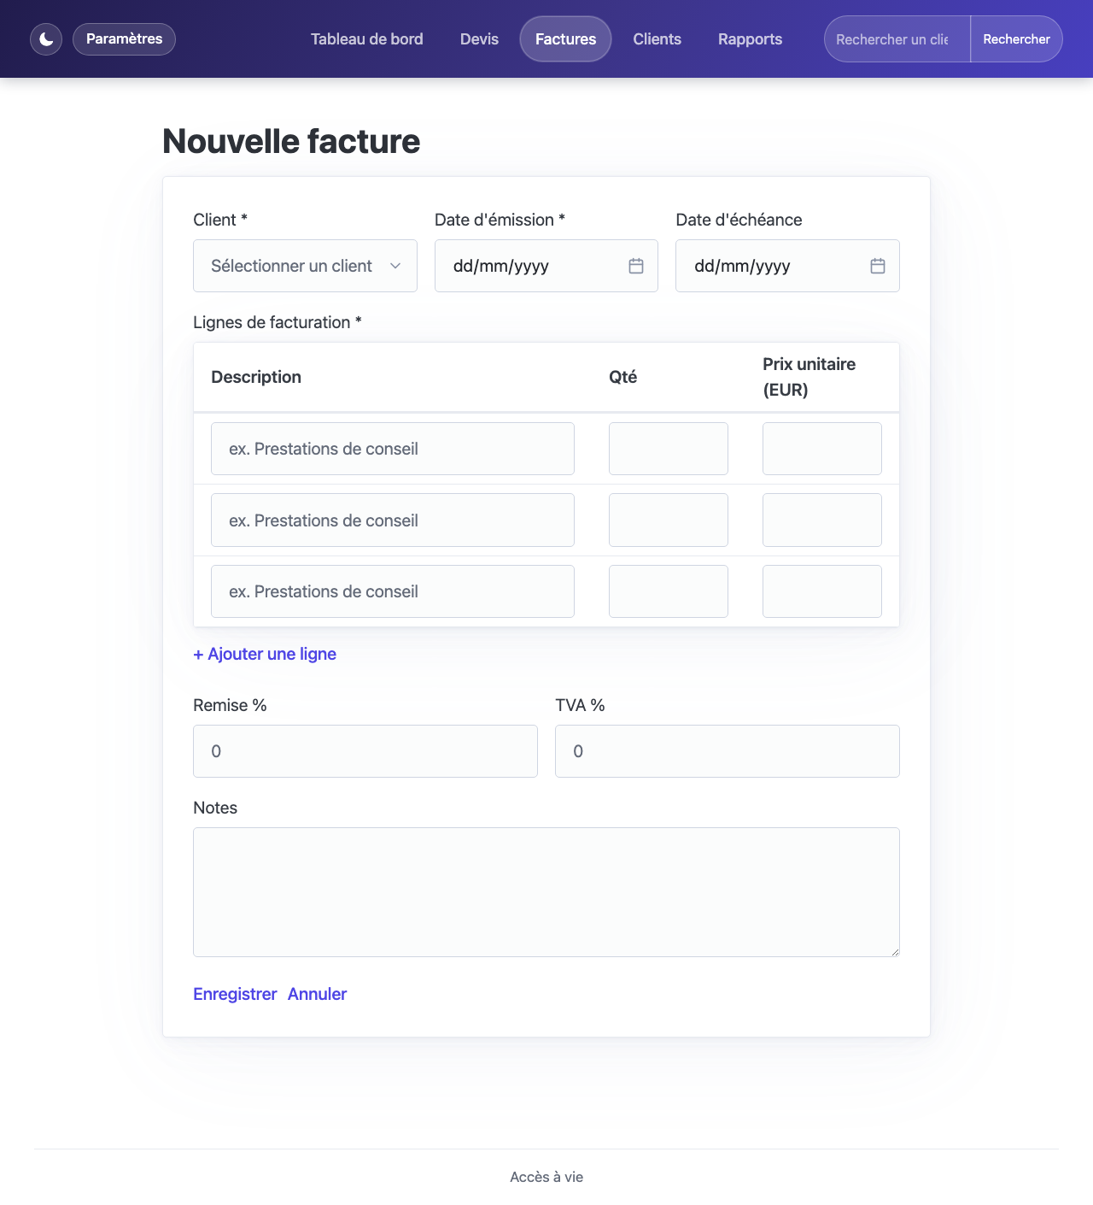
Task: Cancel the form with Annuler
Action: 317,994
